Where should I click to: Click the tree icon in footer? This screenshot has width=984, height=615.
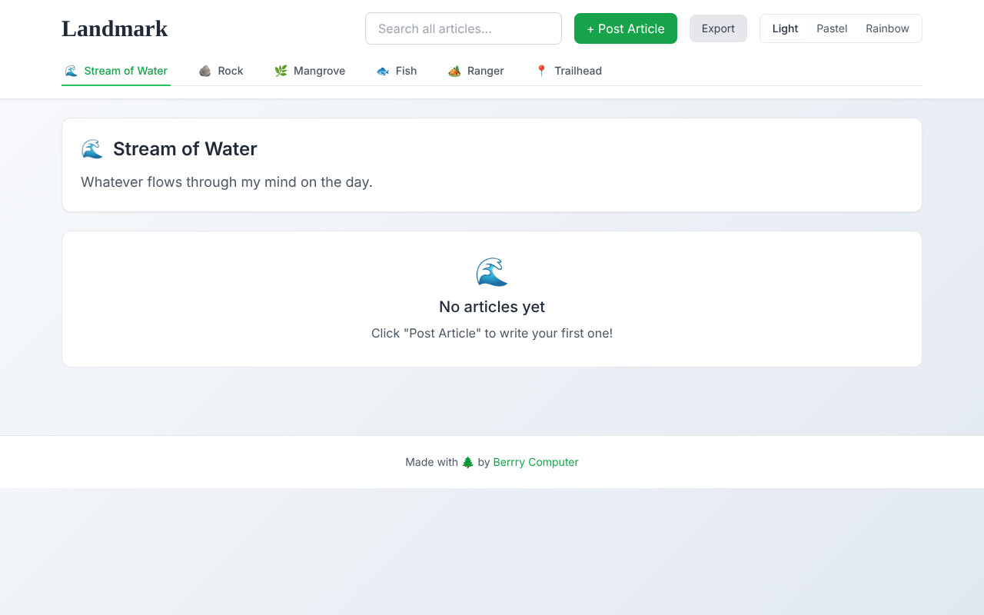pos(467,462)
